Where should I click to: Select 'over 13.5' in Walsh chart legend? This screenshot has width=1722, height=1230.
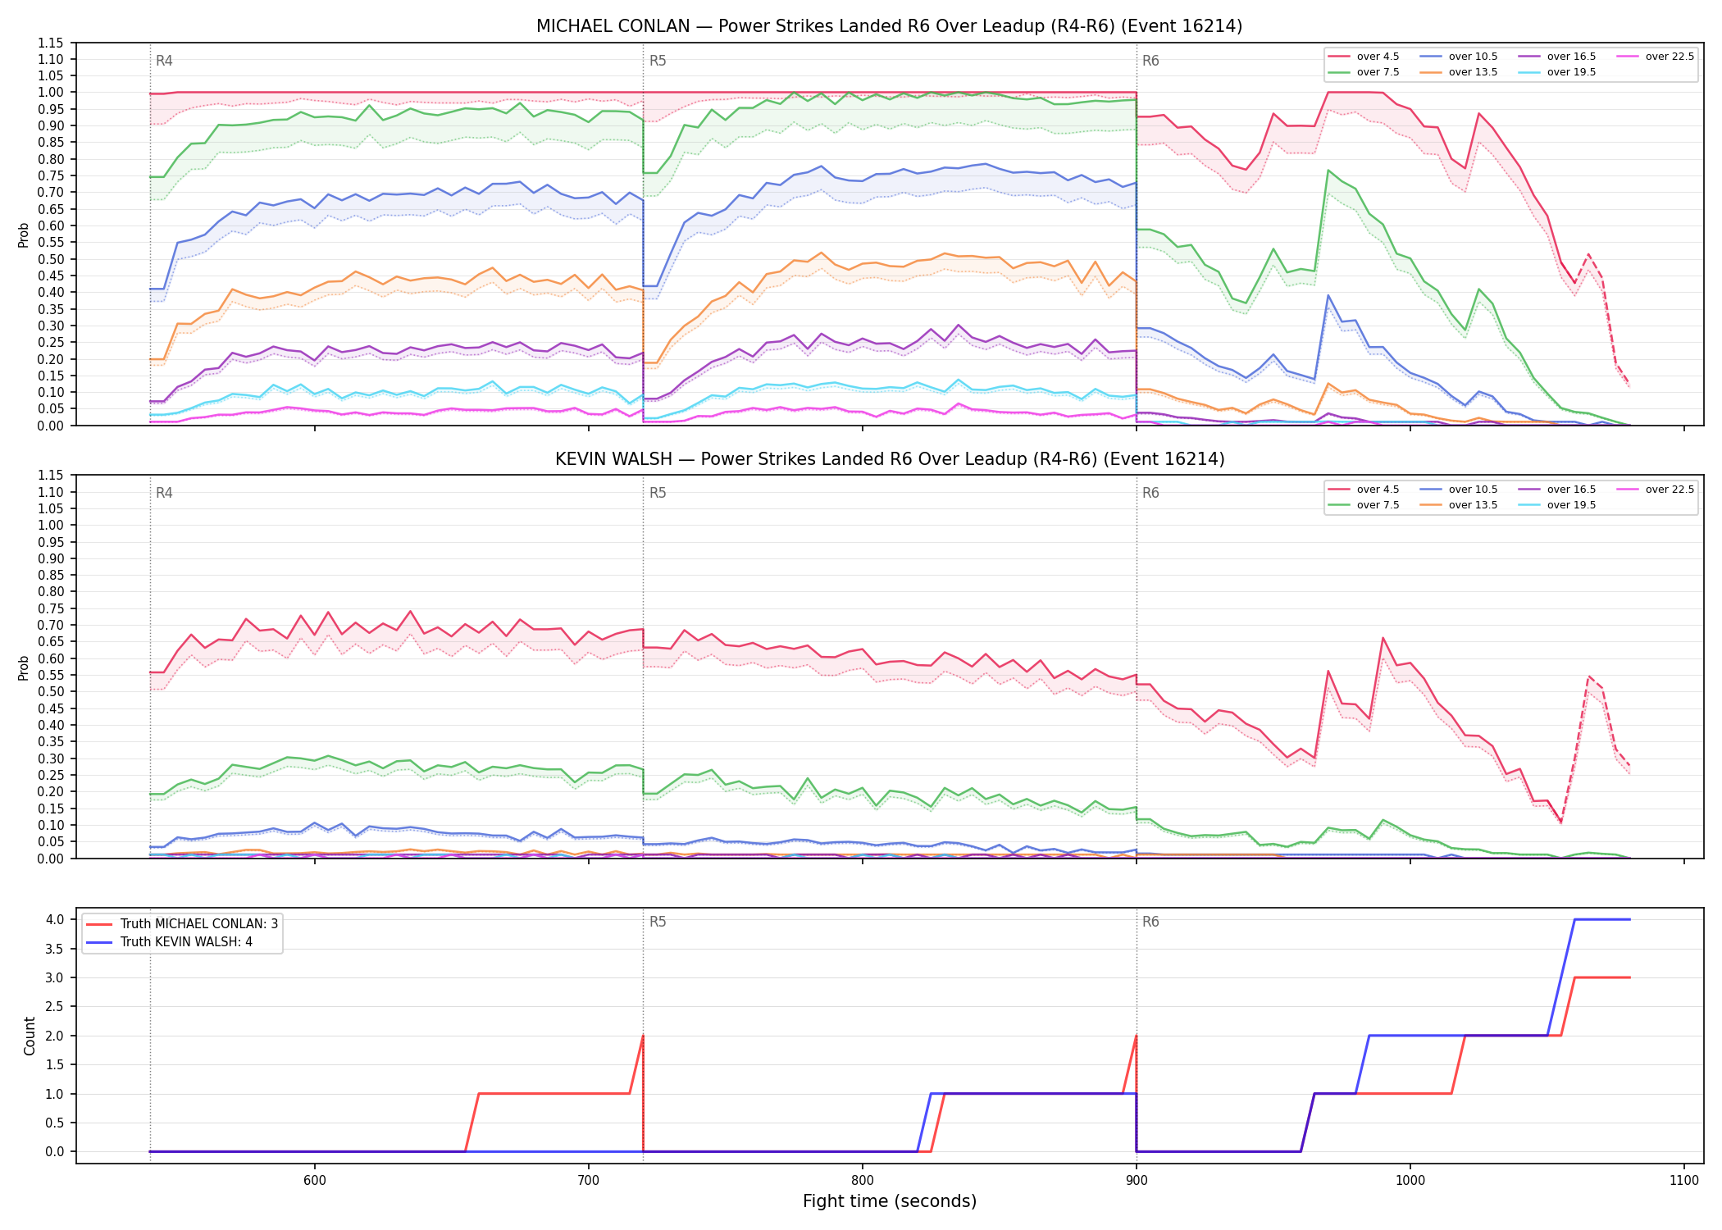(x=1459, y=505)
